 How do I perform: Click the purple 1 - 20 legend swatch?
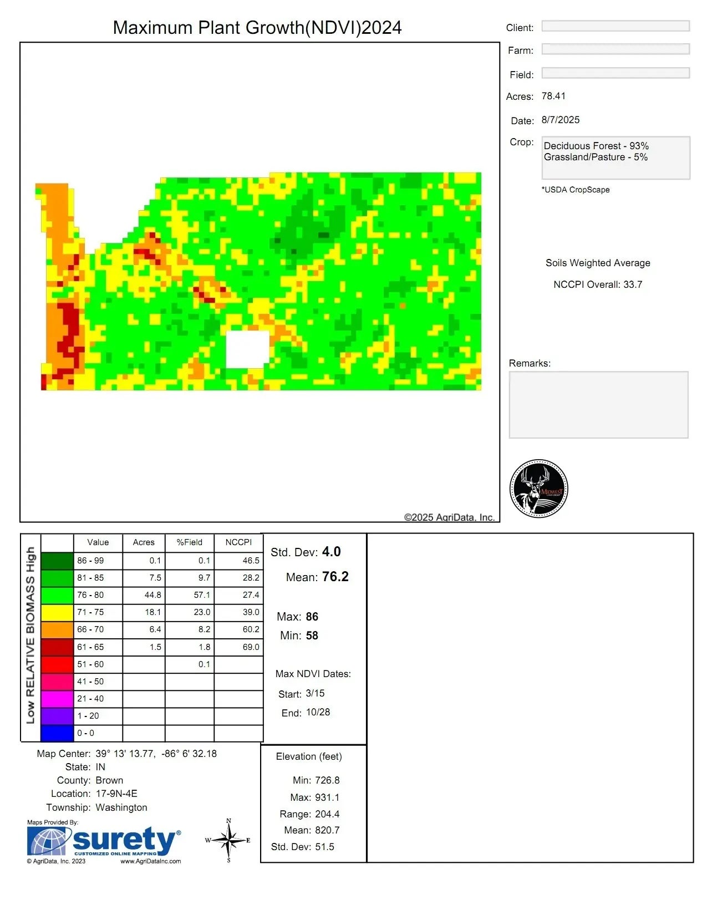57,716
